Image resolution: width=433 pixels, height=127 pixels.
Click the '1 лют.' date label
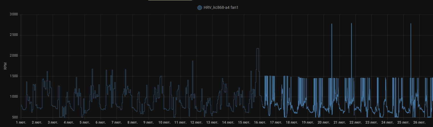tap(21, 122)
